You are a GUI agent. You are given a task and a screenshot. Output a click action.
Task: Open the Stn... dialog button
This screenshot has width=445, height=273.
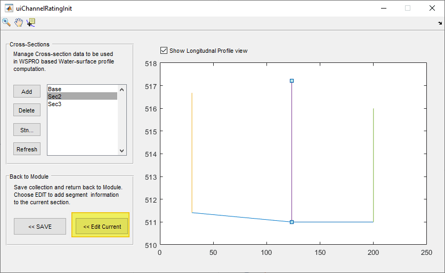27,130
